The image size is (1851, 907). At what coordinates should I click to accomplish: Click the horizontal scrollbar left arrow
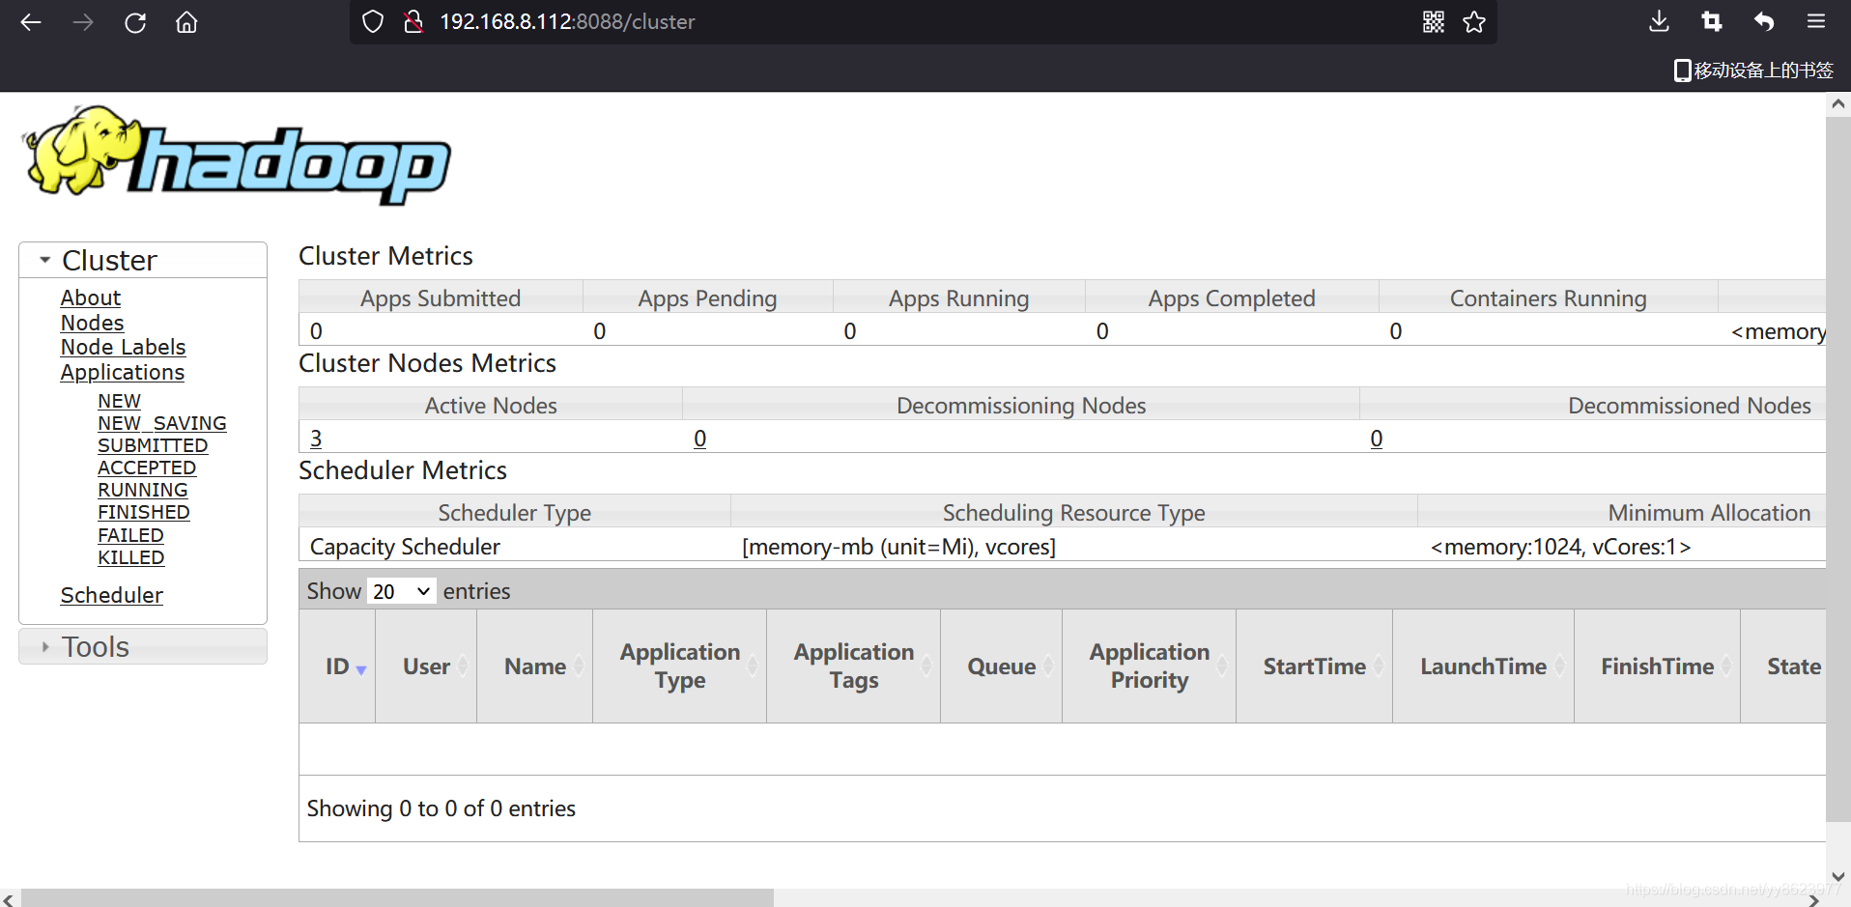(9, 898)
